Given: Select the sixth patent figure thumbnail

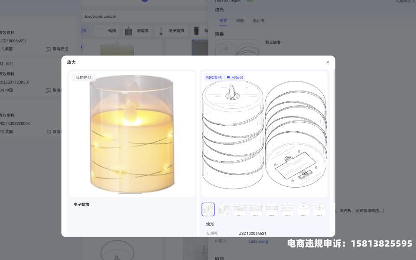Looking at the screenshot, I should pyautogui.click(x=288, y=209).
